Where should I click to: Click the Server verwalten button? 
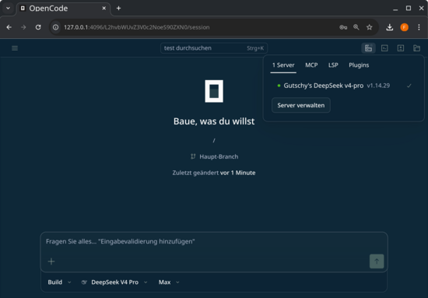click(x=301, y=105)
